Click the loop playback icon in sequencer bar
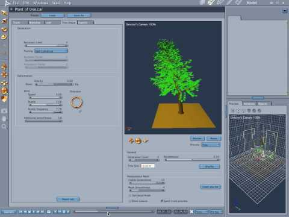The height and width of the screenshot is (217, 289). pyautogui.click(x=49, y=212)
